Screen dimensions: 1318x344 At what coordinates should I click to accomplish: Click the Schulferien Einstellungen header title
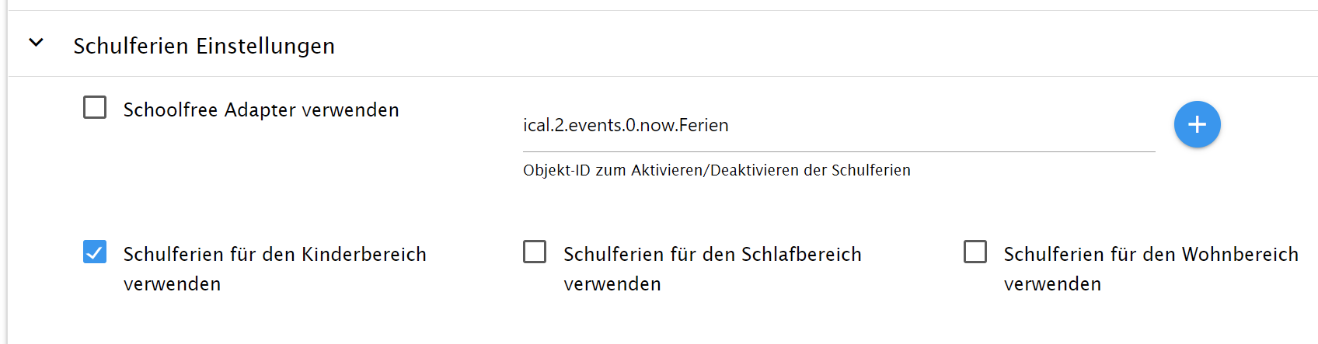(x=204, y=46)
